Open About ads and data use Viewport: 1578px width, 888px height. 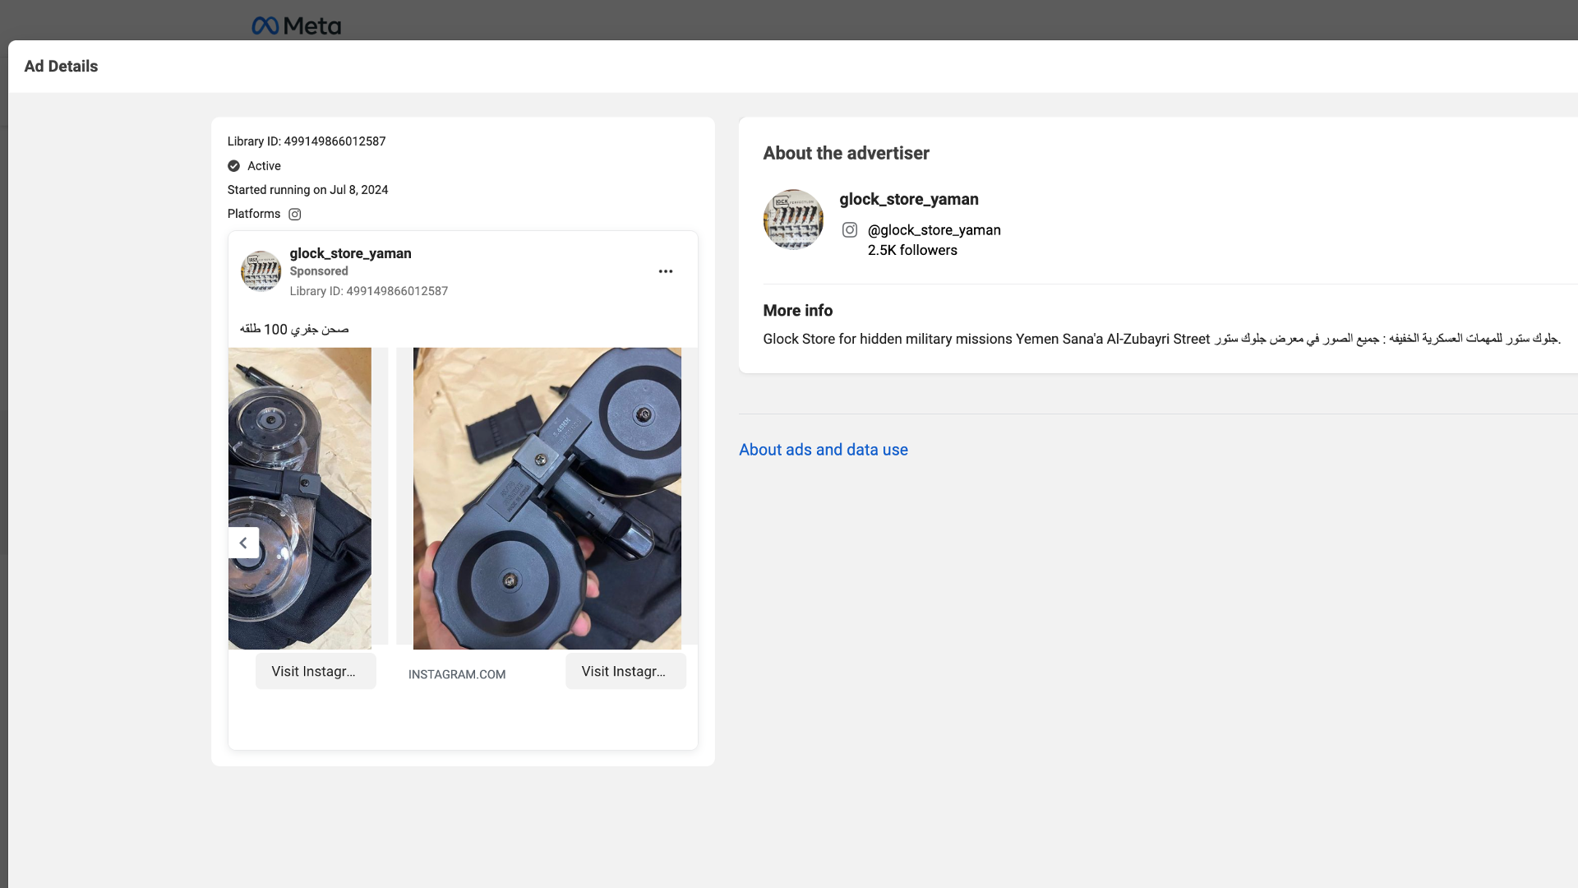[824, 450]
